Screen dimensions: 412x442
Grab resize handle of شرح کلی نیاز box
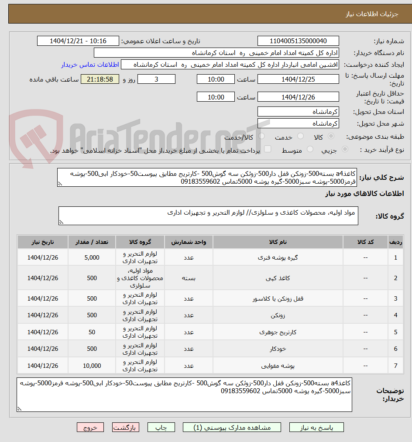click(x=60, y=184)
